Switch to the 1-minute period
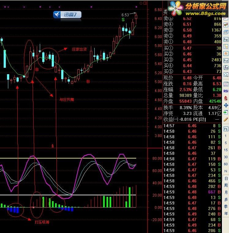 click(226, 136)
